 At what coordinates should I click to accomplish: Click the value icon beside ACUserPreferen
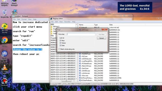point(80,80)
